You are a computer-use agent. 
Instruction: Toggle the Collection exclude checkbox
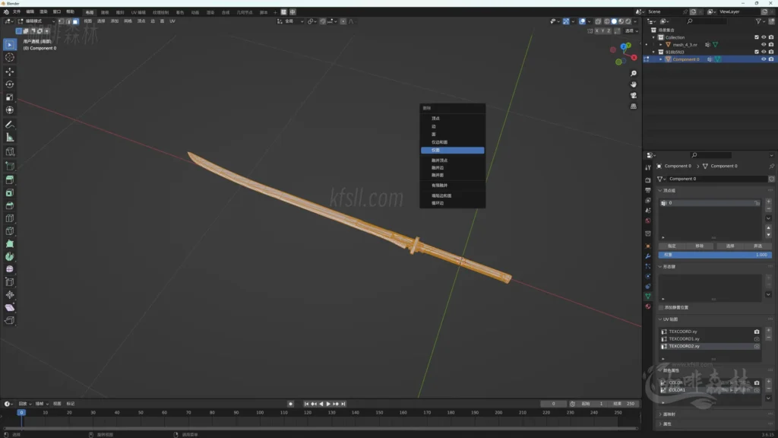(x=756, y=37)
